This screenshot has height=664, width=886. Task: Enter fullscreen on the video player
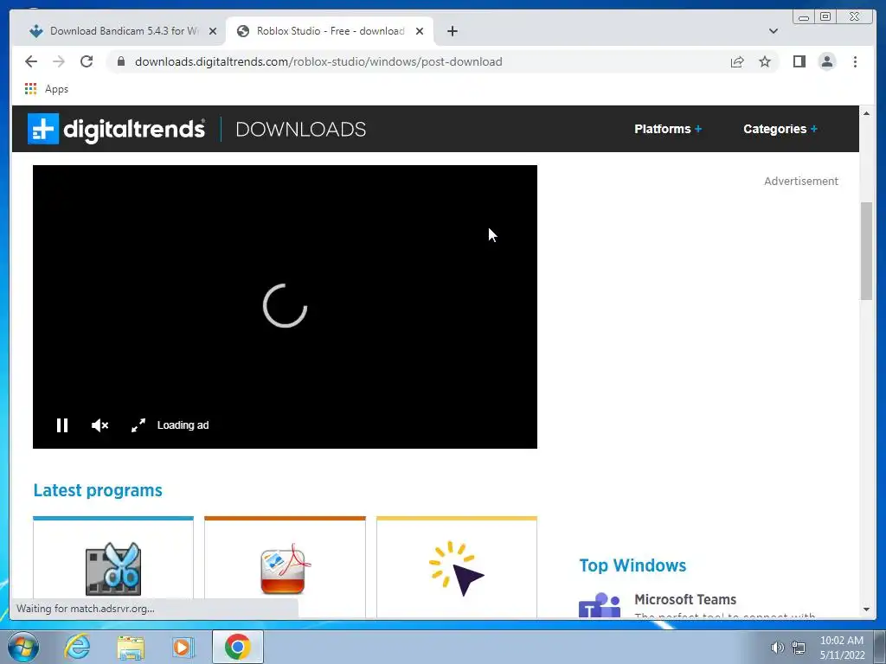138,425
